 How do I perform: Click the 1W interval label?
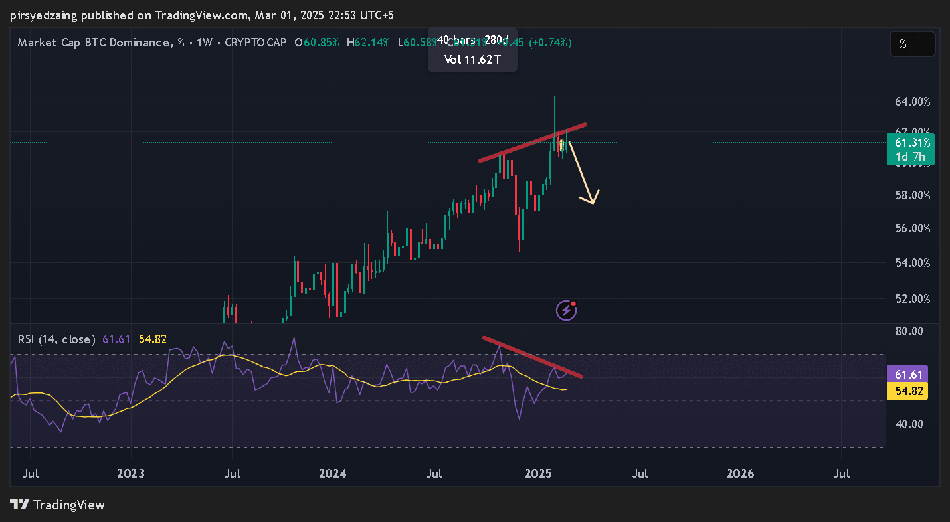[204, 43]
